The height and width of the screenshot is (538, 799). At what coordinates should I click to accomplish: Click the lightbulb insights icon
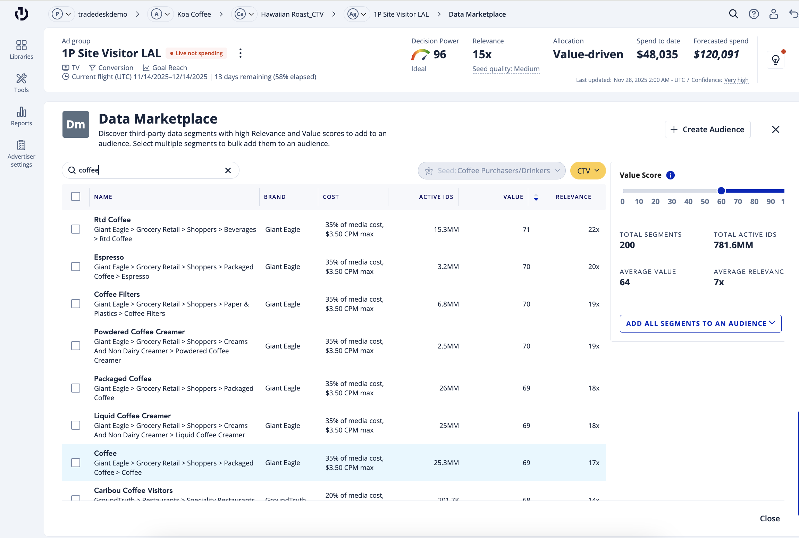click(x=776, y=60)
